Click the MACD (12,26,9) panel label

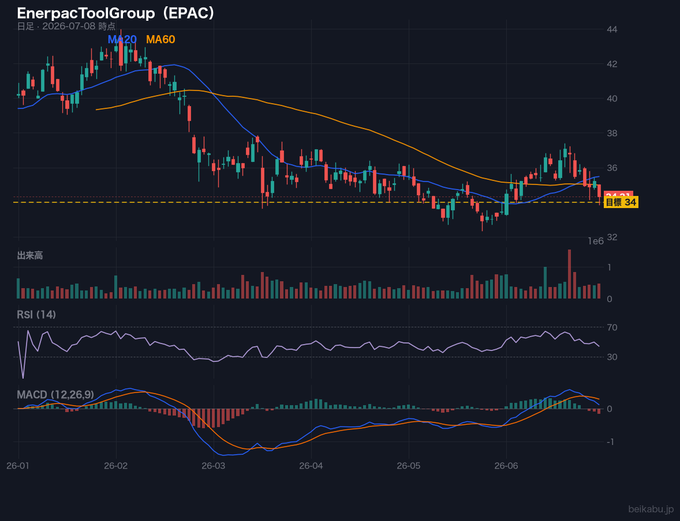55,395
